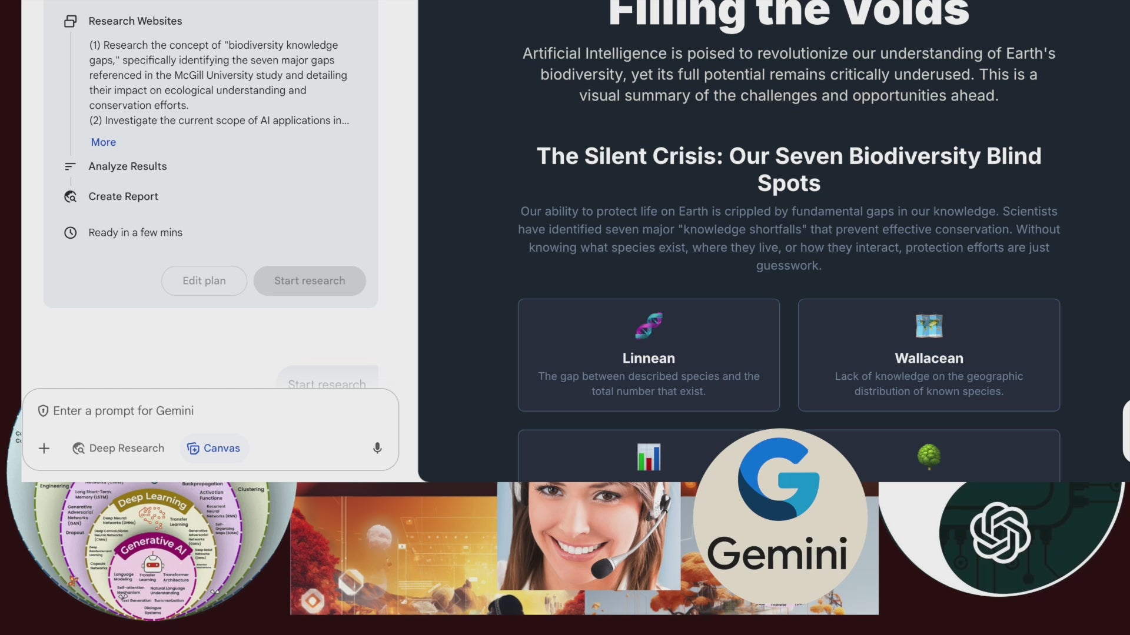Click the bar chart icon on the lower card
Screen dimensions: 1130x635
point(649,457)
